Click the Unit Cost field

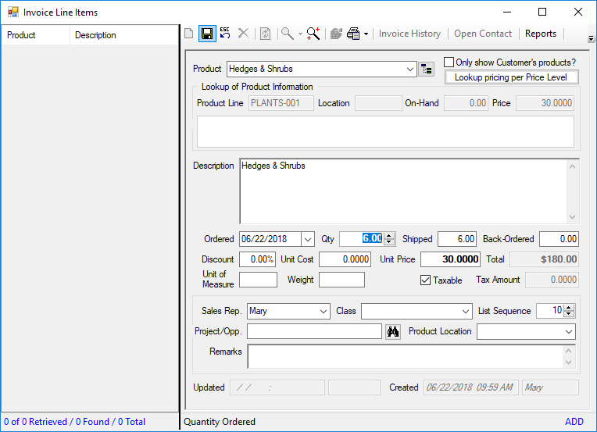(345, 259)
